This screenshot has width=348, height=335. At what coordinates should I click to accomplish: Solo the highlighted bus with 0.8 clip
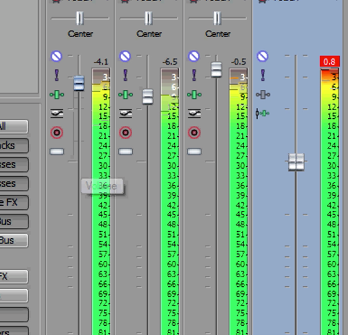pyautogui.click(x=263, y=75)
